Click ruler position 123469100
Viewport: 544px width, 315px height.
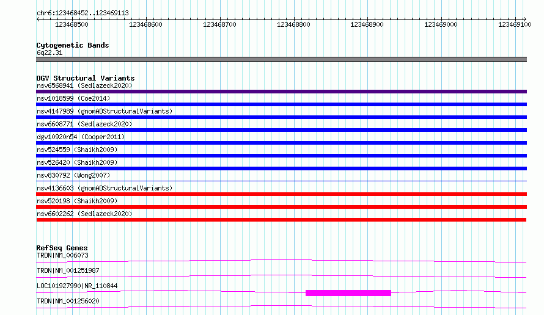[x=515, y=24]
